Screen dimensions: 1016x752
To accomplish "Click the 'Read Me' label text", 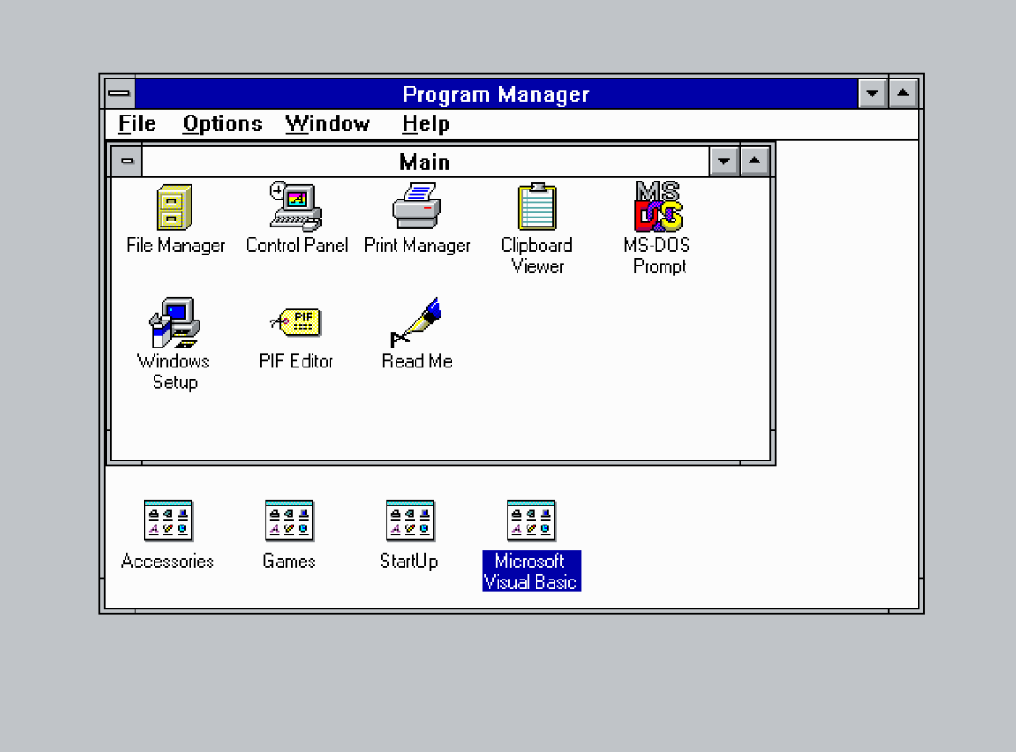I will click(x=416, y=361).
